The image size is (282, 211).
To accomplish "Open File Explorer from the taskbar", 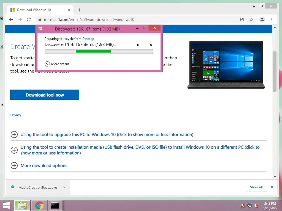I will click(22, 206).
